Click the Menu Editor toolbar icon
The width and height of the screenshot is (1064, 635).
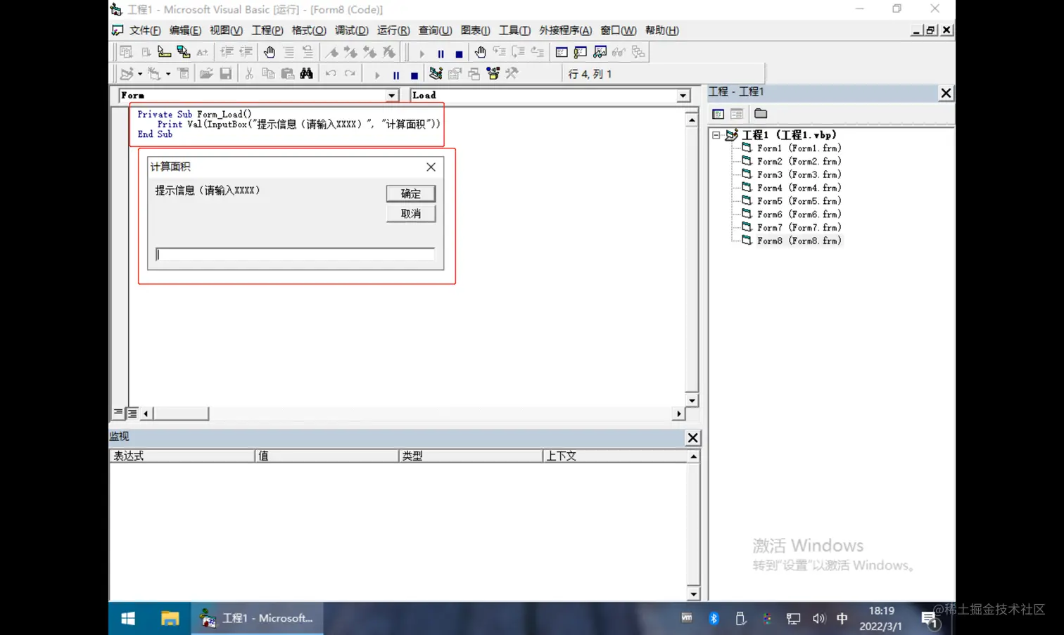click(183, 74)
